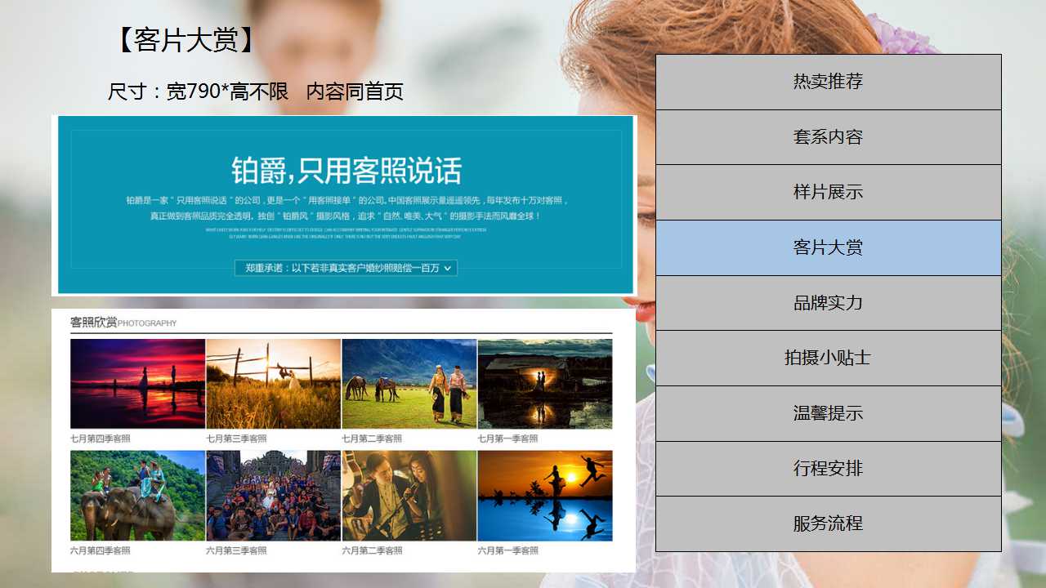The width and height of the screenshot is (1046, 588).
Task: Click the 七月第二季客照 caption text
Action: pos(372,439)
